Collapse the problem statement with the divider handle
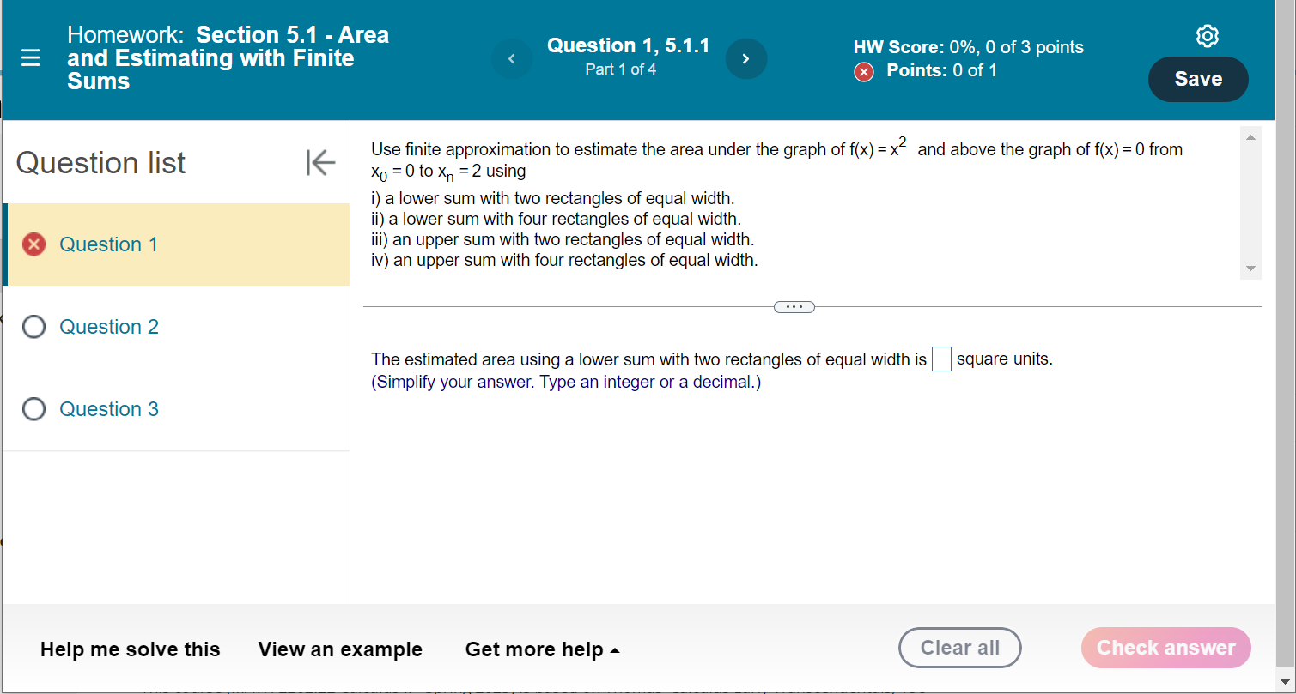Viewport: 1296px width, 694px height. coord(794,306)
